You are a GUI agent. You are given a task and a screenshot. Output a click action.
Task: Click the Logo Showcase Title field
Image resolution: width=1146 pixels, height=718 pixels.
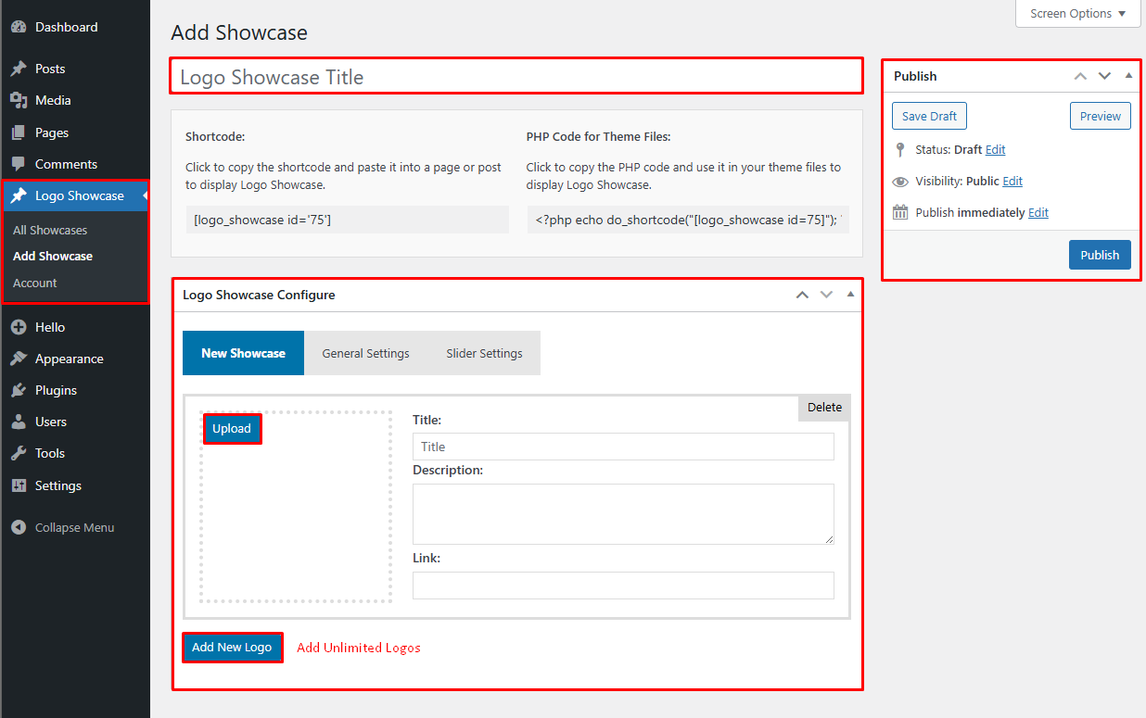pyautogui.click(x=516, y=77)
